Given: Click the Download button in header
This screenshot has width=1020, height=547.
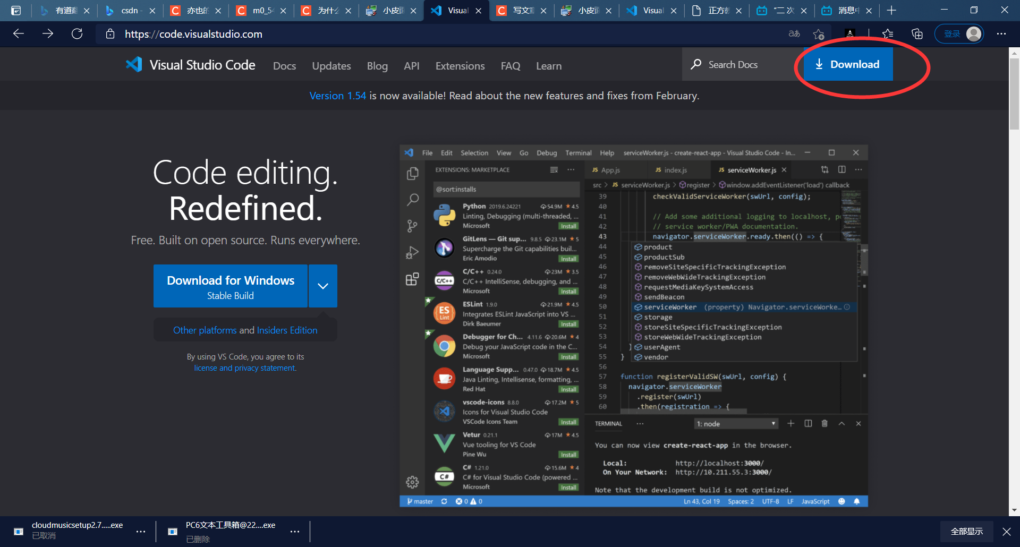Looking at the screenshot, I should tap(848, 64).
